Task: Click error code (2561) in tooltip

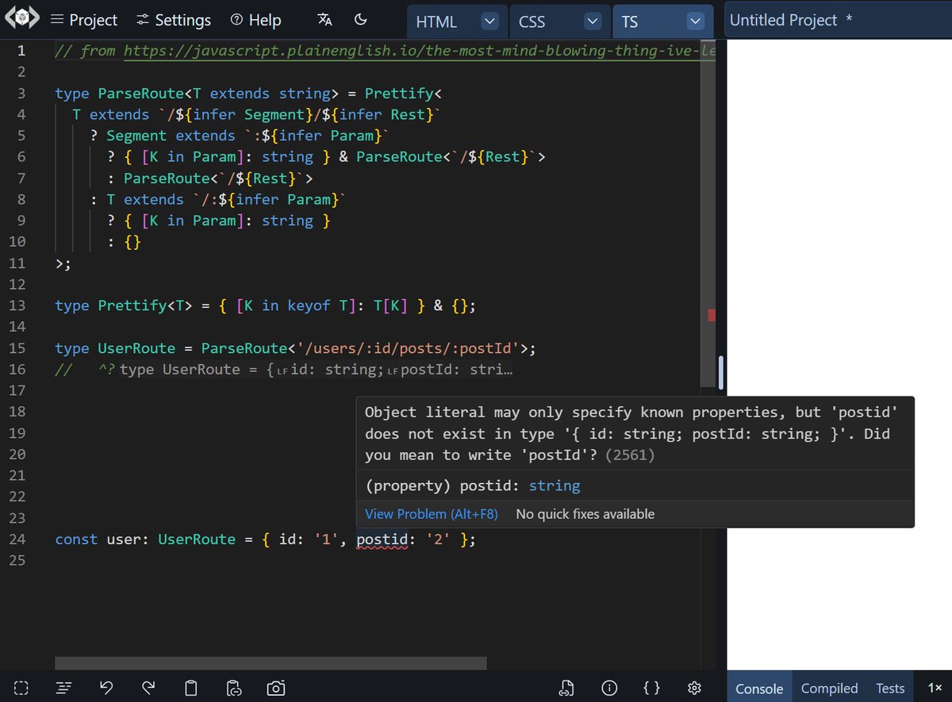Action: (x=630, y=455)
